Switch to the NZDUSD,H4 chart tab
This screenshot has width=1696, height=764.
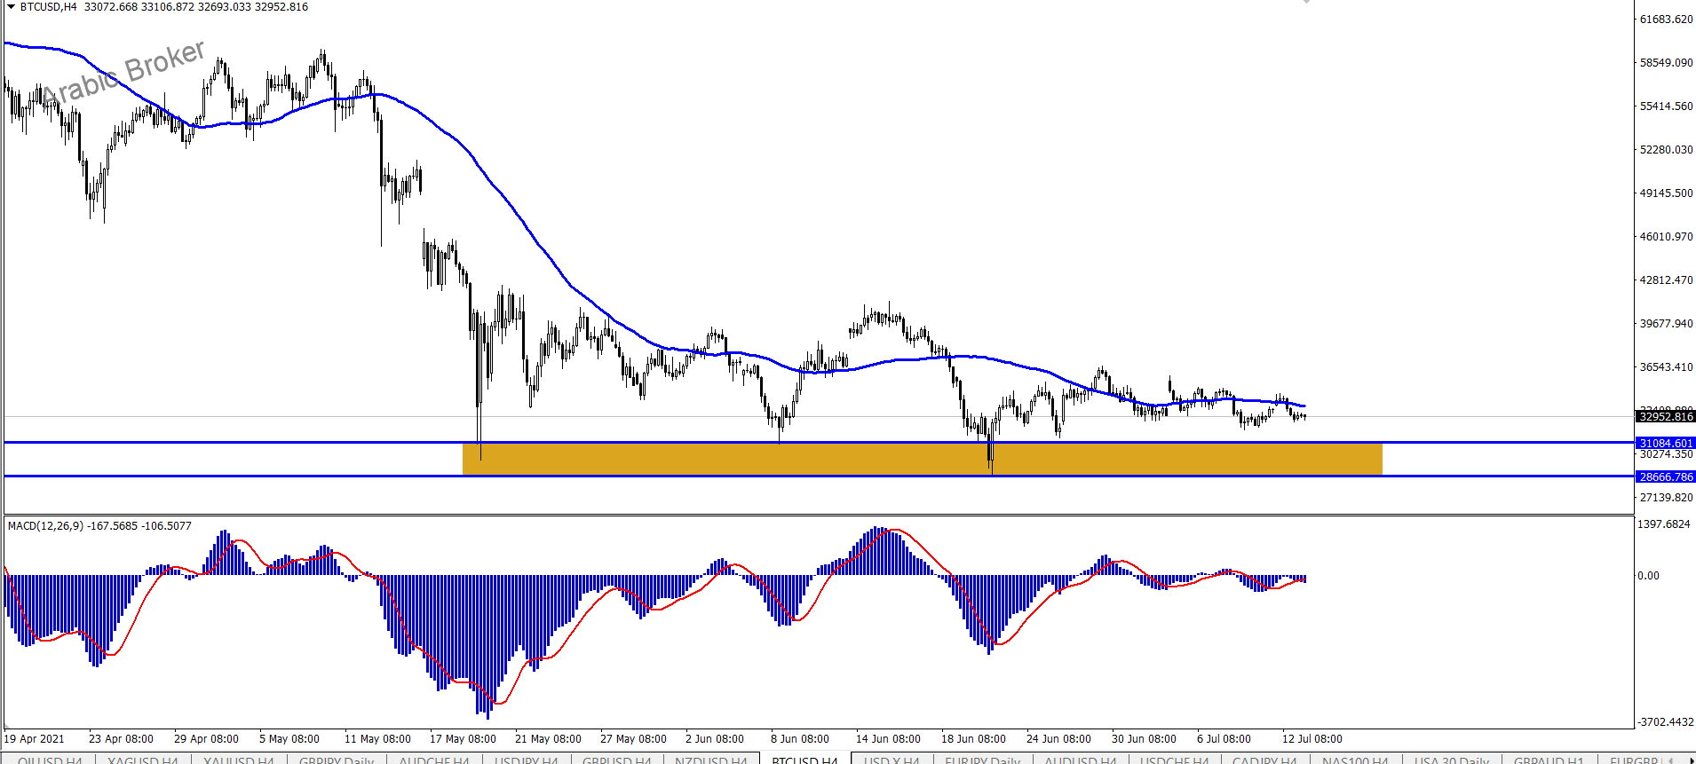click(710, 760)
